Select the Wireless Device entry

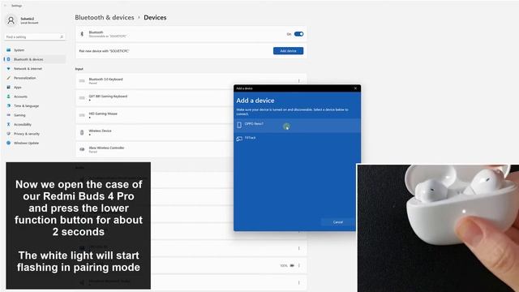coord(155,132)
